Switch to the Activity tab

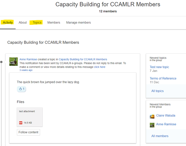tap(8, 23)
